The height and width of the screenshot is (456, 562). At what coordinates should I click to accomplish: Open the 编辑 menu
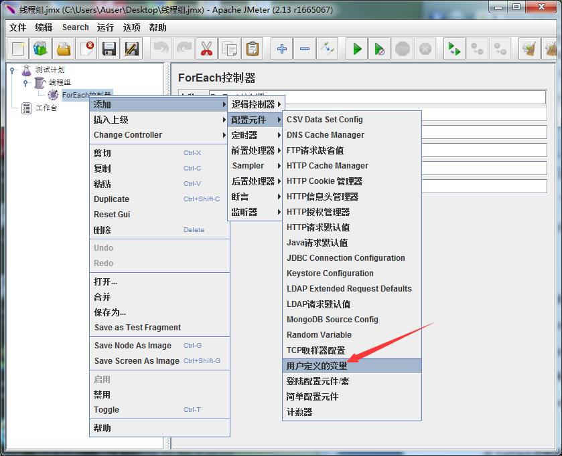click(44, 27)
